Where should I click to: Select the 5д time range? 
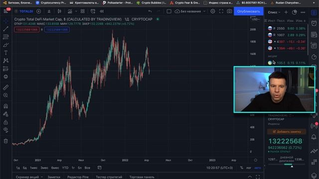24,168
